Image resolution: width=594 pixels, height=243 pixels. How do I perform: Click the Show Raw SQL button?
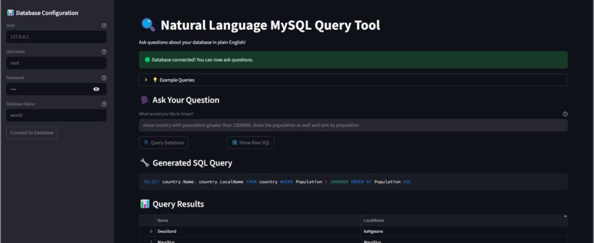point(251,142)
